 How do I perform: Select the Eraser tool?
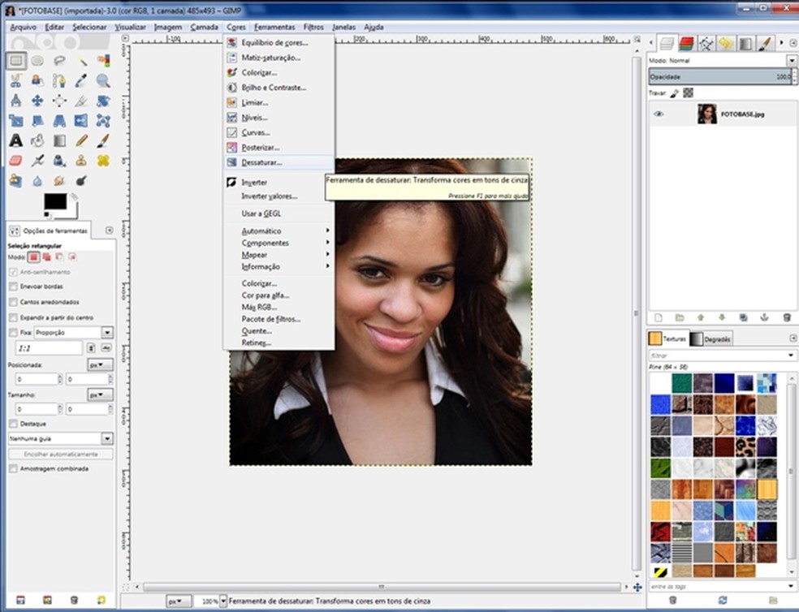coord(15,161)
